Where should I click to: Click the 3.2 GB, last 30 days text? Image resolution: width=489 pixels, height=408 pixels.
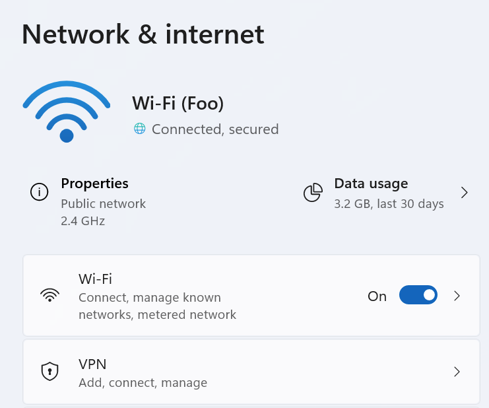click(389, 204)
